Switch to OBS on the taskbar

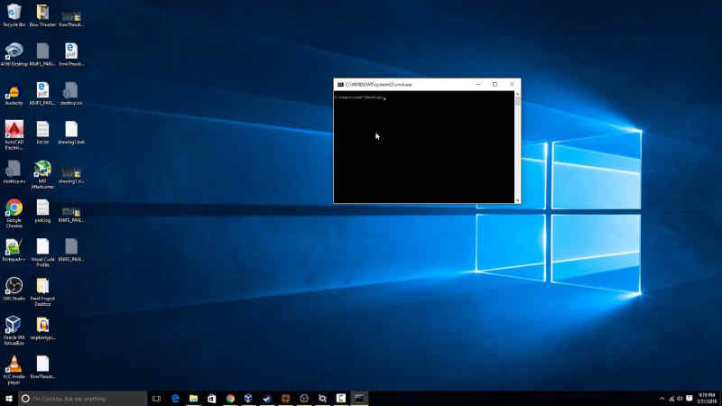(304, 399)
